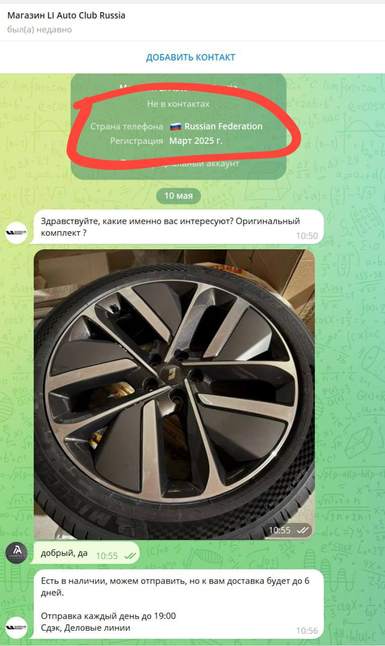
Task: Click the Russian flag icon in the info card
Action: point(175,126)
